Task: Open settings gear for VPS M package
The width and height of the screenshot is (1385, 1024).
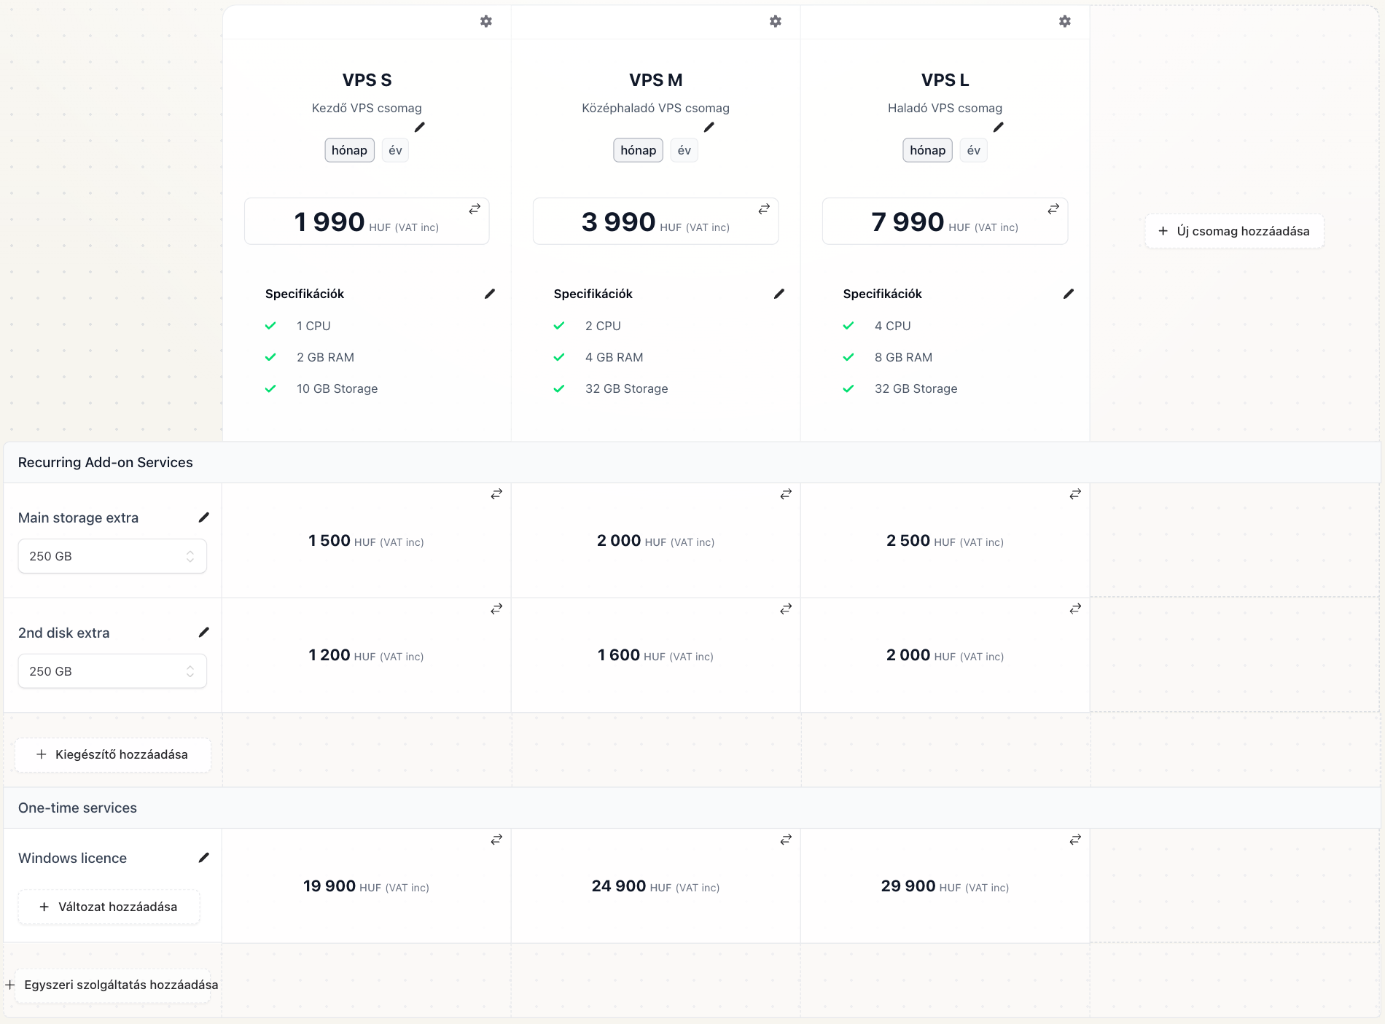Action: (x=776, y=21)
